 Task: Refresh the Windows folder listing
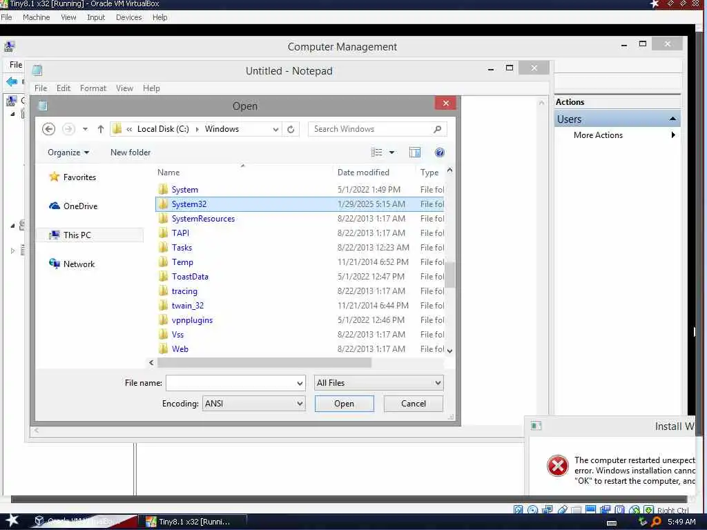click(x=291, y=129)
